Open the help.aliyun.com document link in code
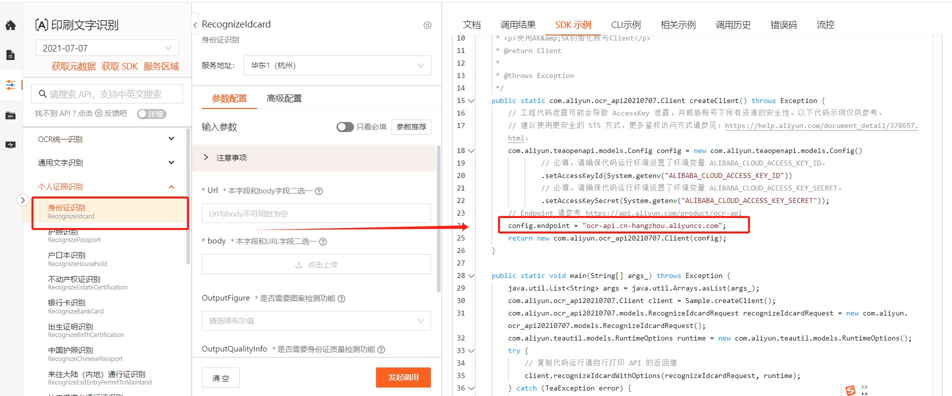Image resolution: width=952 pixels, height=396 pixels. click(x=821, y=126)
